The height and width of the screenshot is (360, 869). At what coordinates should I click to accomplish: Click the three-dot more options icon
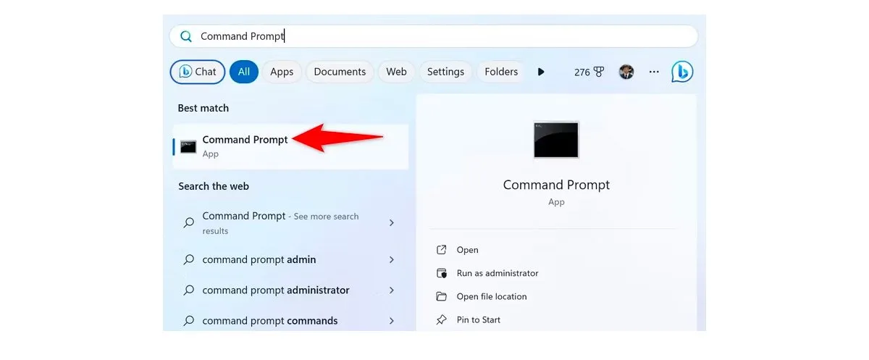(x=654, y=72)
